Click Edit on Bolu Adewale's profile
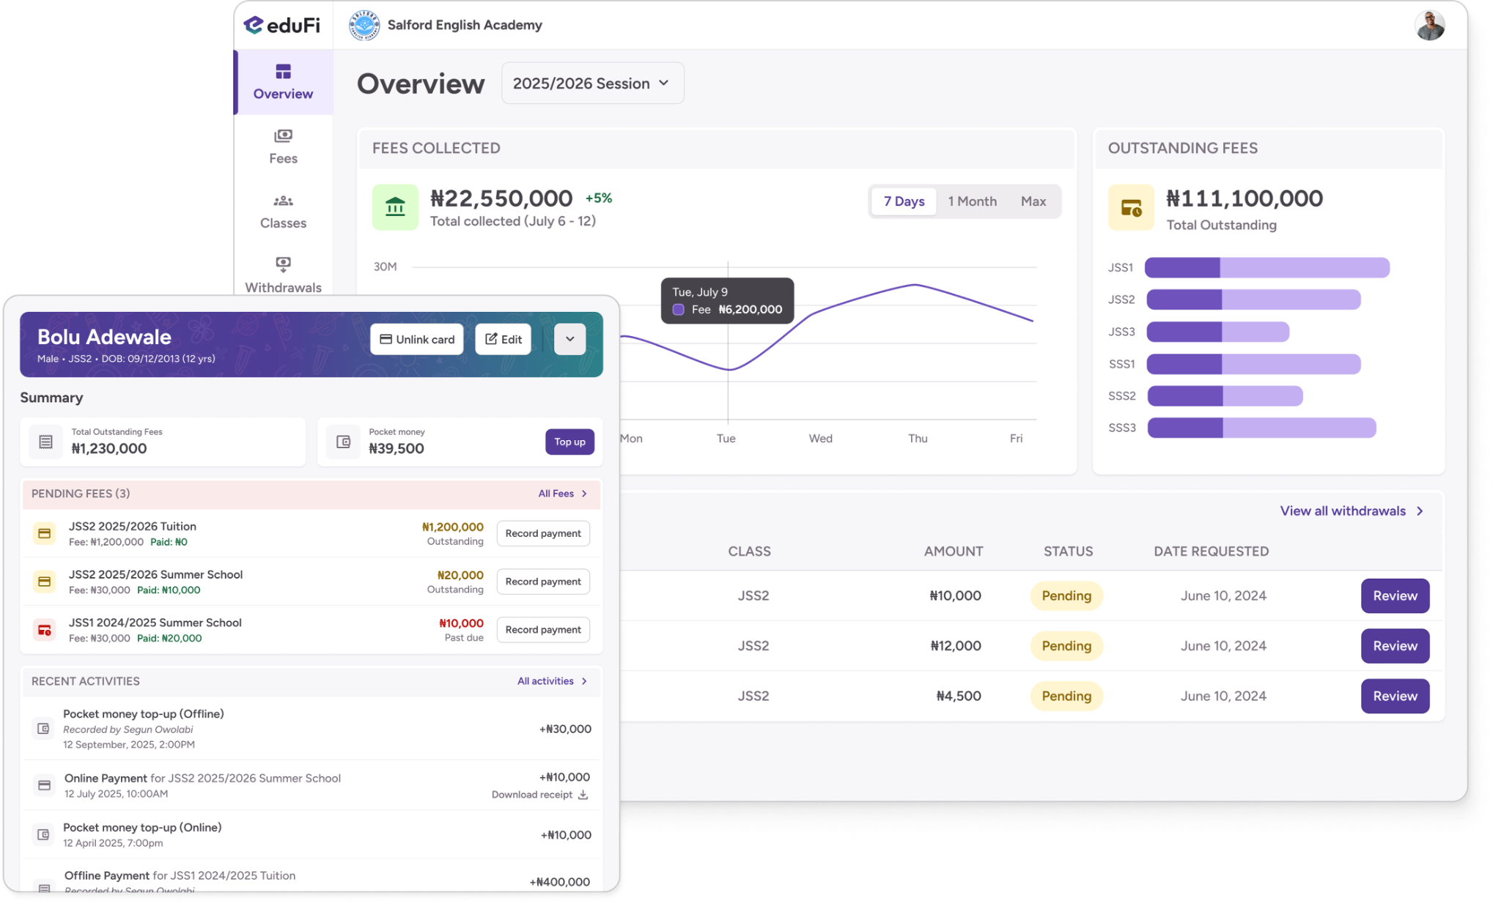This screenshot has height=903, width=1501. [x=503, y=339]
